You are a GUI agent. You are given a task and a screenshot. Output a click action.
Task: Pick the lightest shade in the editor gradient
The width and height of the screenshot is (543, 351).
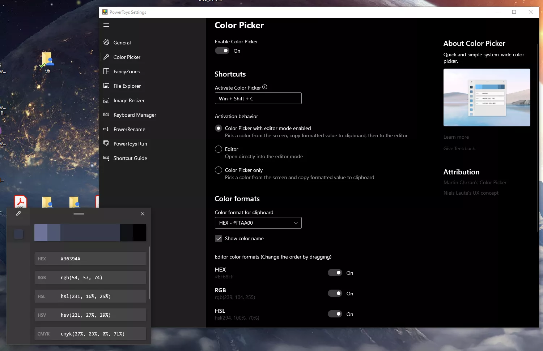click(x=41, y=233)
